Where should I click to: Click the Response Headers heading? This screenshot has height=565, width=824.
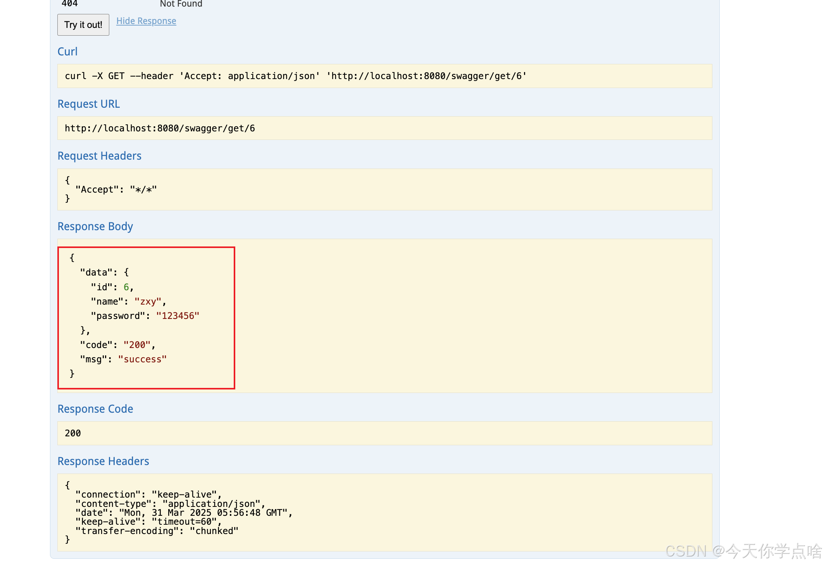tap(103, 461)
